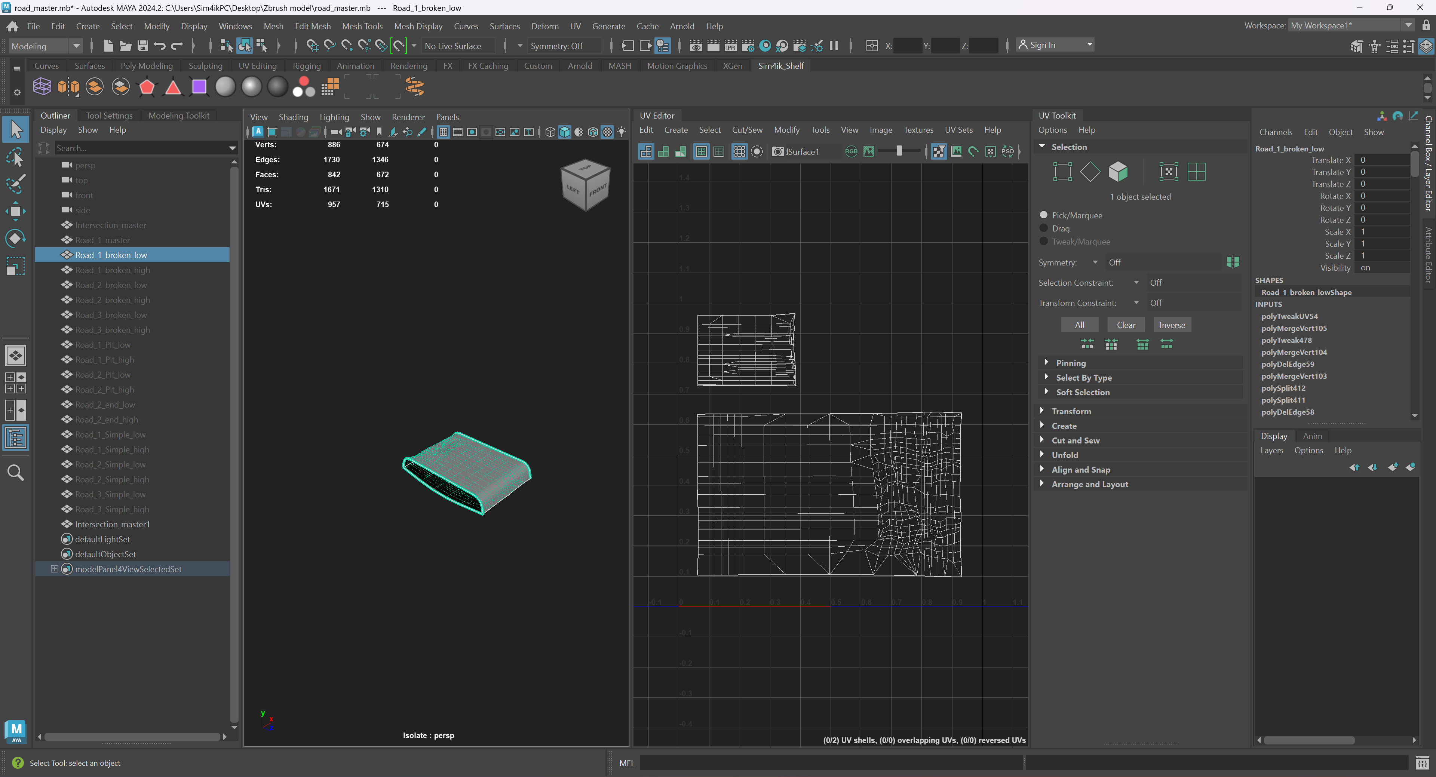
Task: Open the Mesh Tools menu
Action: click(x=362, y=26)
